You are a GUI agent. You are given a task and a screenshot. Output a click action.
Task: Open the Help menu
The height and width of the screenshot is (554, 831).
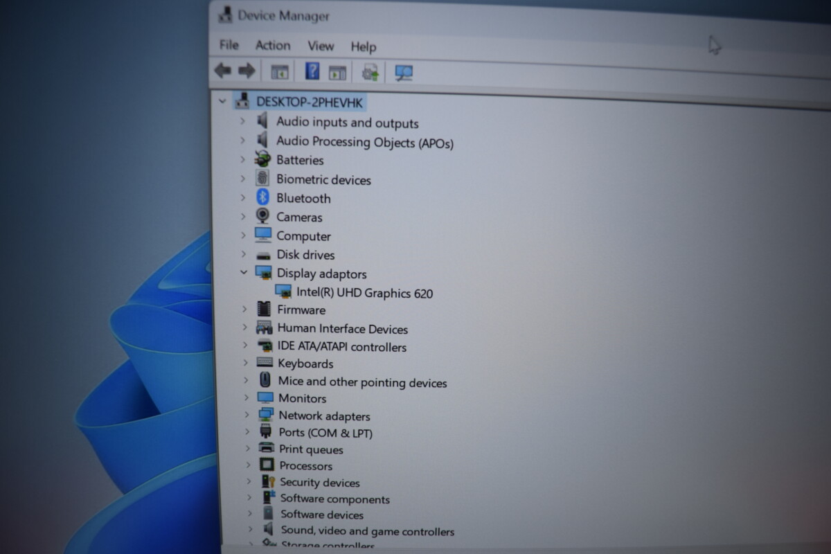364,46
